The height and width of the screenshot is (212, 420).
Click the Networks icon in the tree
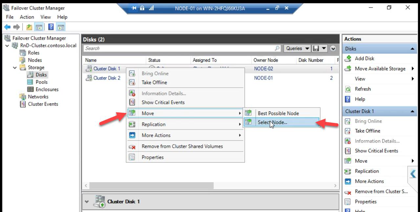pos(23,97)
